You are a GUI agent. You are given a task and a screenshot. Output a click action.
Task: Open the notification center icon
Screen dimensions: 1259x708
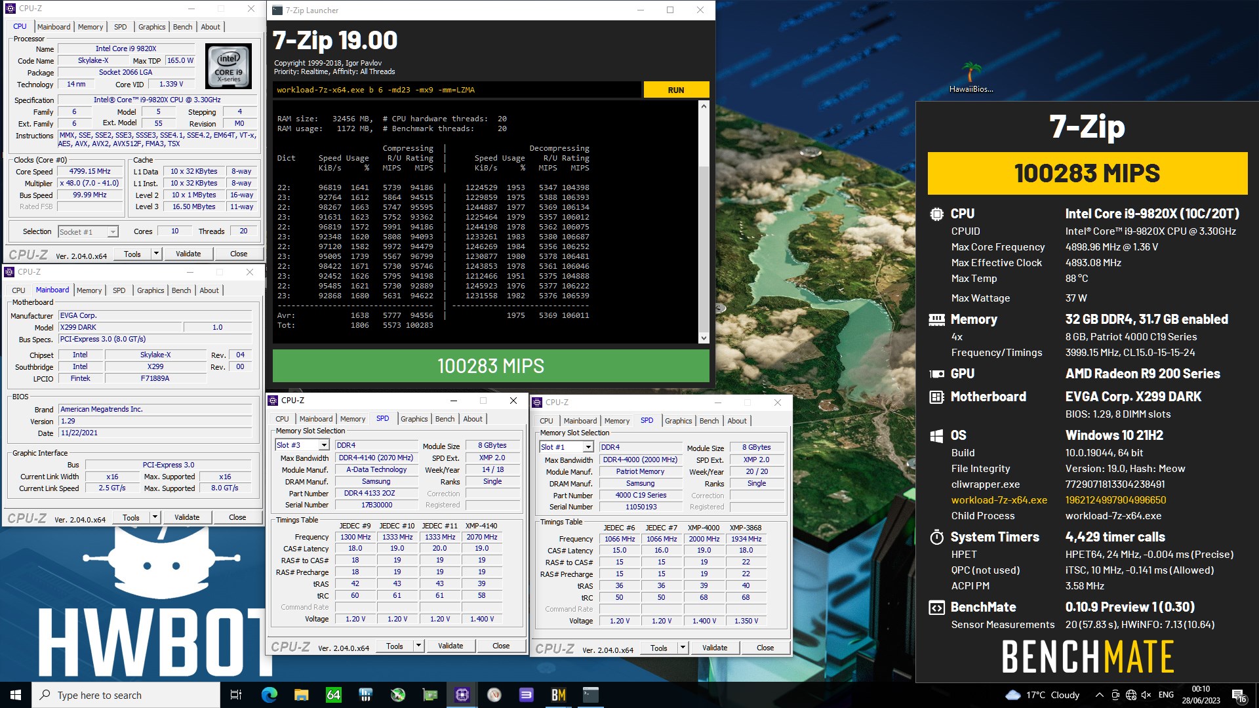pos(1239,696)
